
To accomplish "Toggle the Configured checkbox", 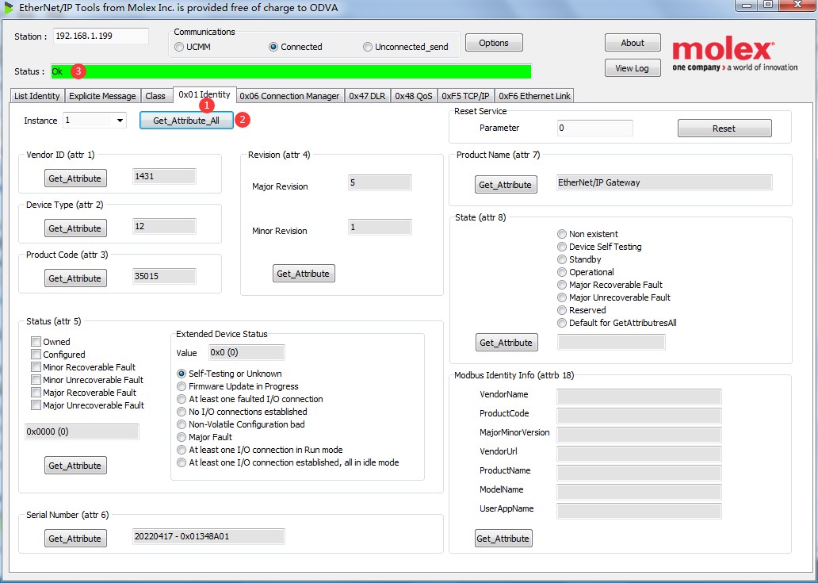I will pyautogui.click(x=36, y=355).
